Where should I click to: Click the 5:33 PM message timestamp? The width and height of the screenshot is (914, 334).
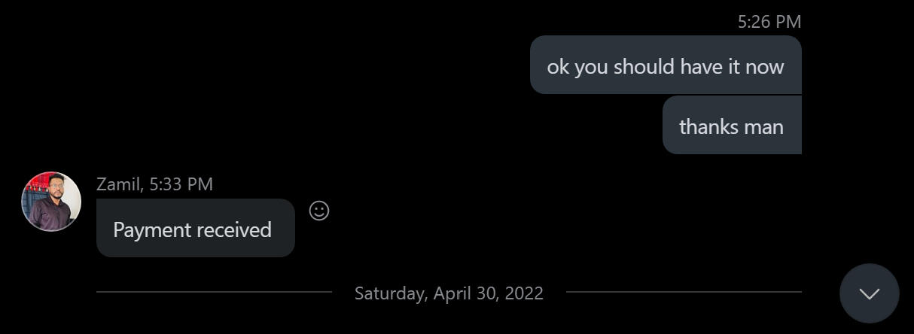pos(181,184)
